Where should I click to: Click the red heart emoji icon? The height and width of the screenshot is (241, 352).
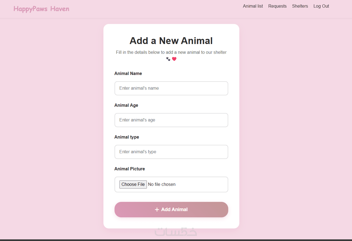tap(174, 59)
